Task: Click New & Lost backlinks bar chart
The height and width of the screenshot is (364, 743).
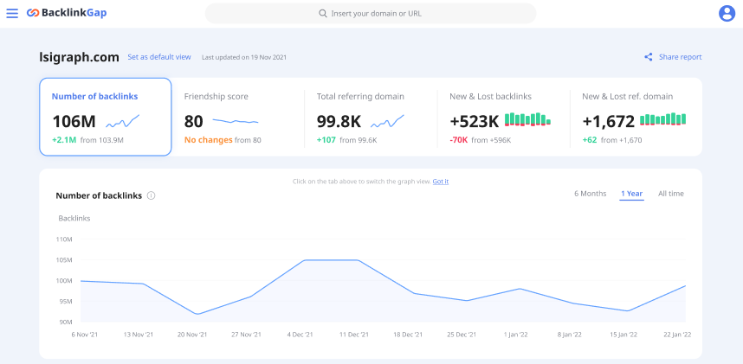Action: 527,119
